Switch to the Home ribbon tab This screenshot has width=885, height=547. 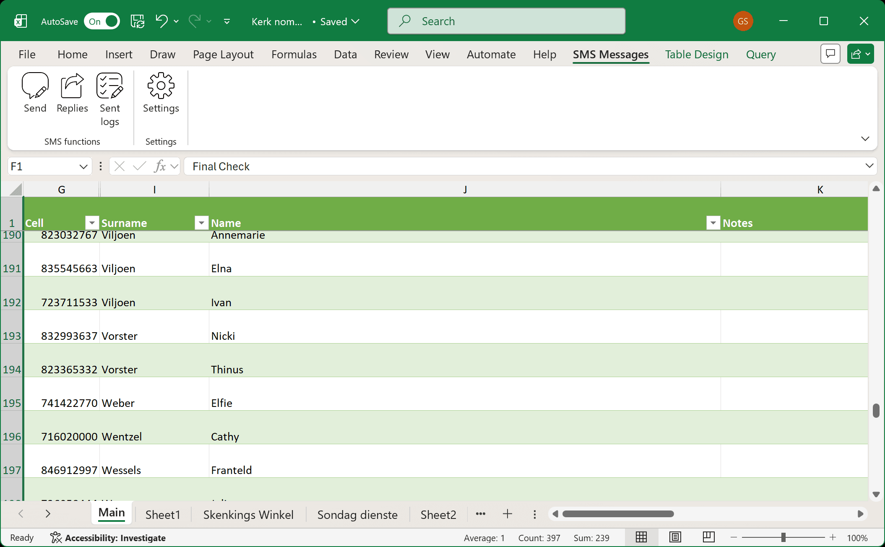pyautogui.click(x=73, y=55)
